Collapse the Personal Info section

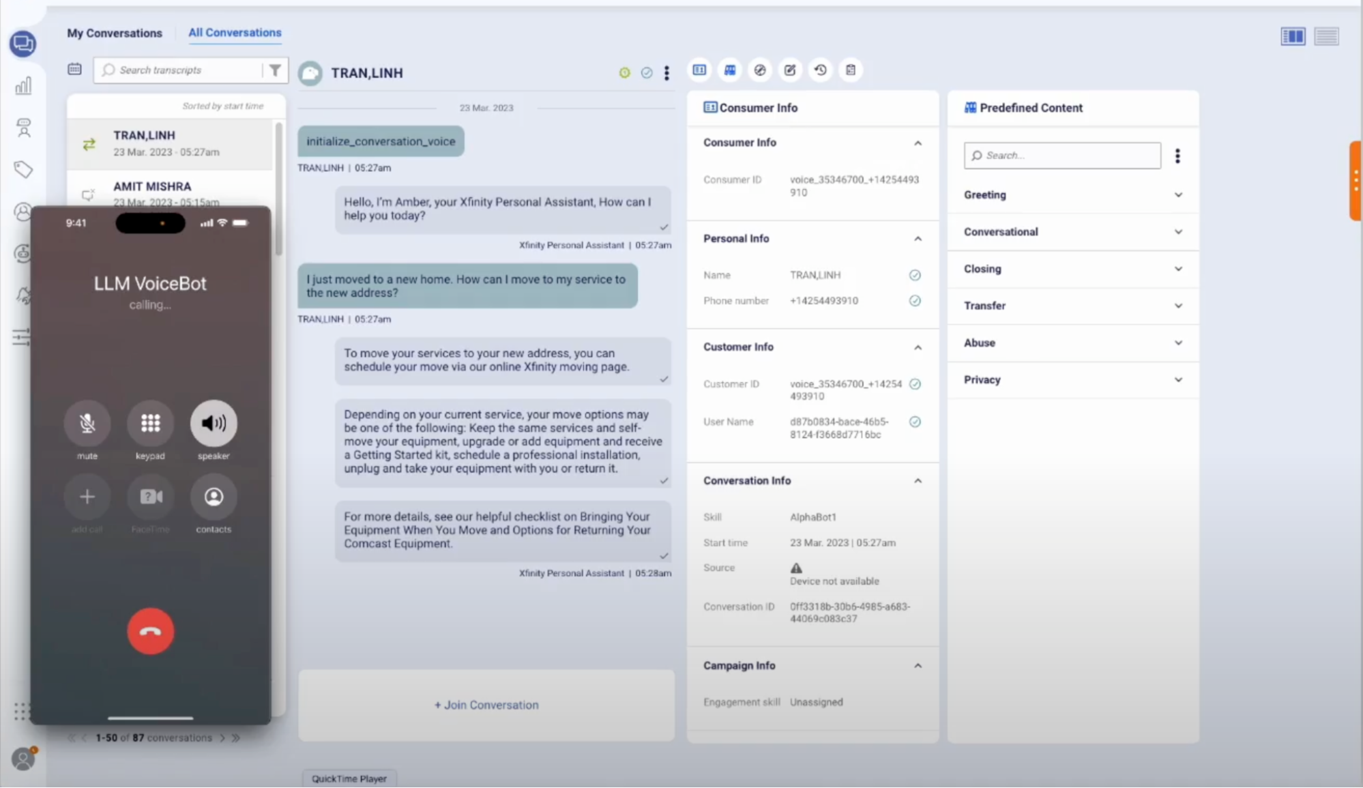918,239
